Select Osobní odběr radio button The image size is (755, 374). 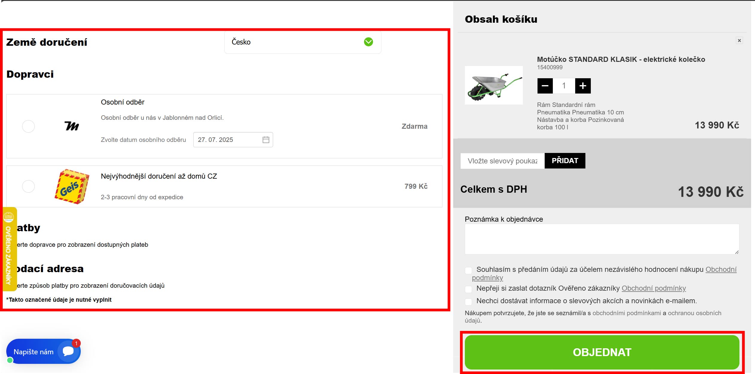pyautogui.click(x=28, y=126)
